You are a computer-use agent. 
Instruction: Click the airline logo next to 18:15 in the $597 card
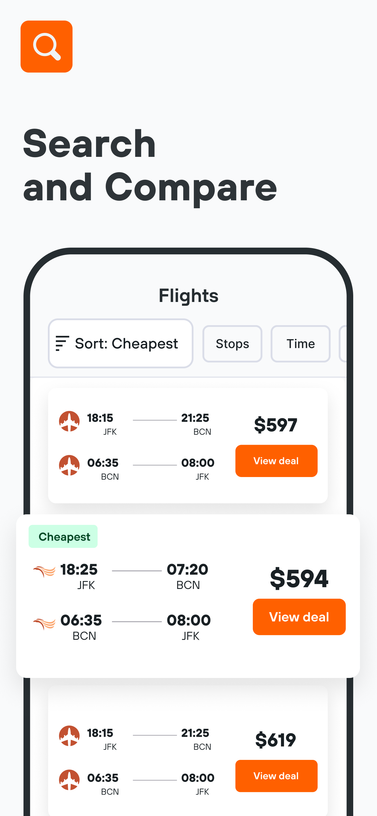(69, 421)
